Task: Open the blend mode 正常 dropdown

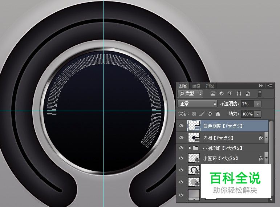Action: [x=197, y=104]
